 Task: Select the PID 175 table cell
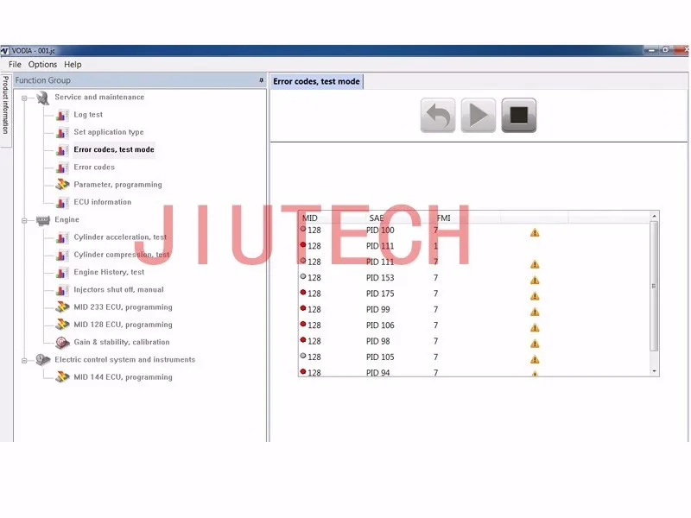coord(380,294)
